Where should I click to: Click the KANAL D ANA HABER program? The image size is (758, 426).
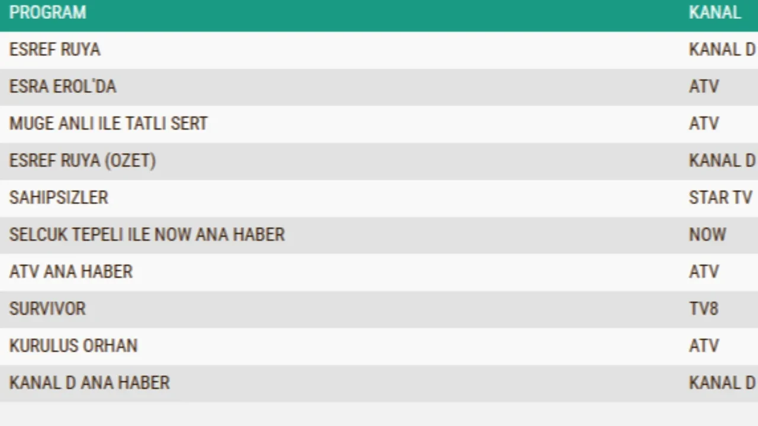tap(89, 383)
